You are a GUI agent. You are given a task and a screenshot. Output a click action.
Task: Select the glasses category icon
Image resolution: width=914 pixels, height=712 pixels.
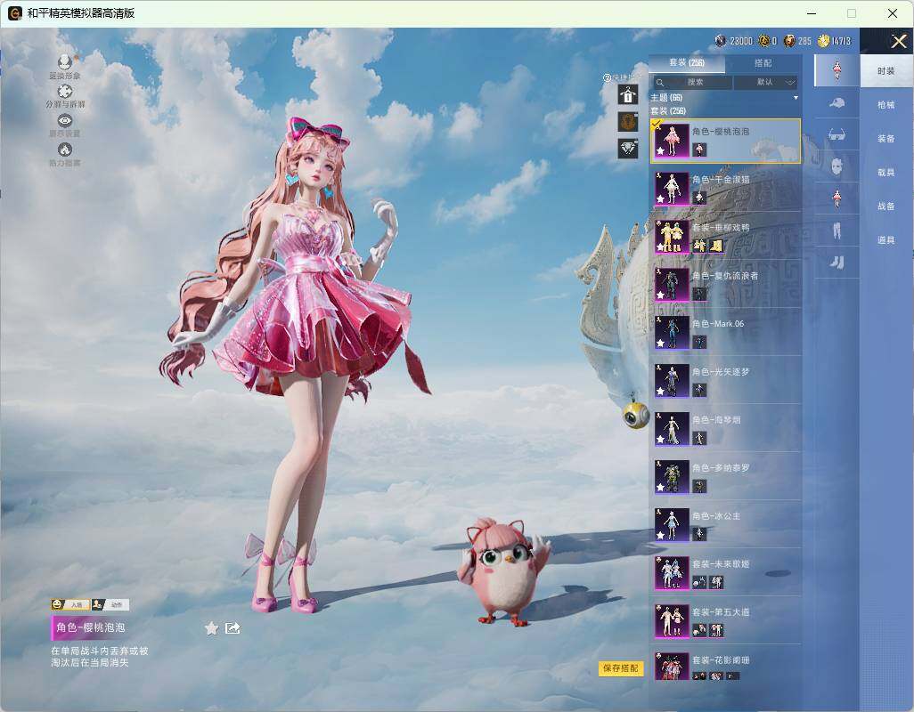(x=837, y=135)
